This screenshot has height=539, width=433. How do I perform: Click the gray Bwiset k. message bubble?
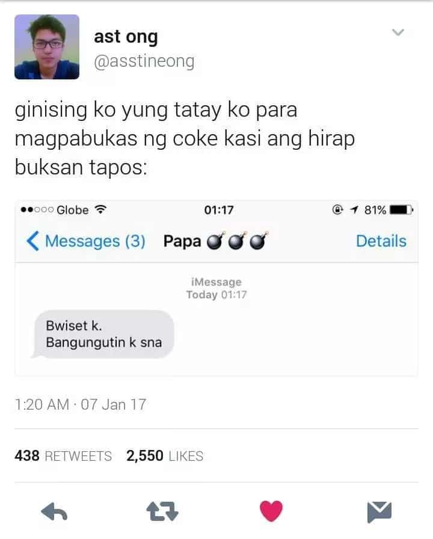coord(103,334)
